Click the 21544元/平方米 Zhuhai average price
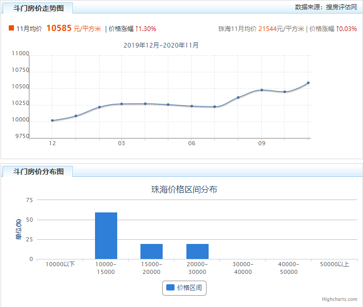This screenshot has height=307, width=363. coord(281,29)
